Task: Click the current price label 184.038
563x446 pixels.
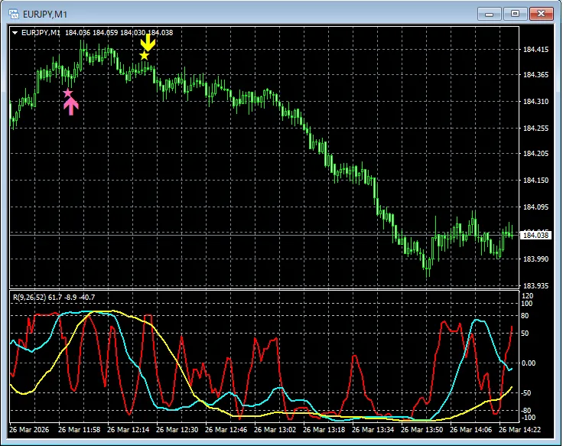Action: point(535,235)
